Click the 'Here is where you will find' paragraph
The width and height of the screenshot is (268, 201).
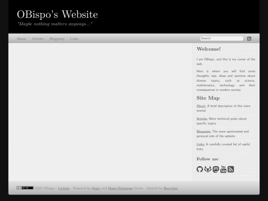click(226, 80)
